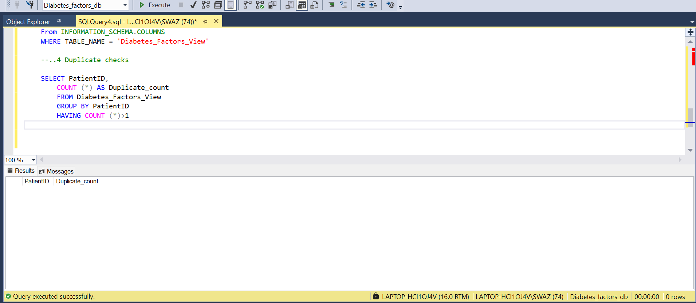696x303 pixels.
Task: Click the FROM Diabetes_Factors_View line
Action: point(109,97)
